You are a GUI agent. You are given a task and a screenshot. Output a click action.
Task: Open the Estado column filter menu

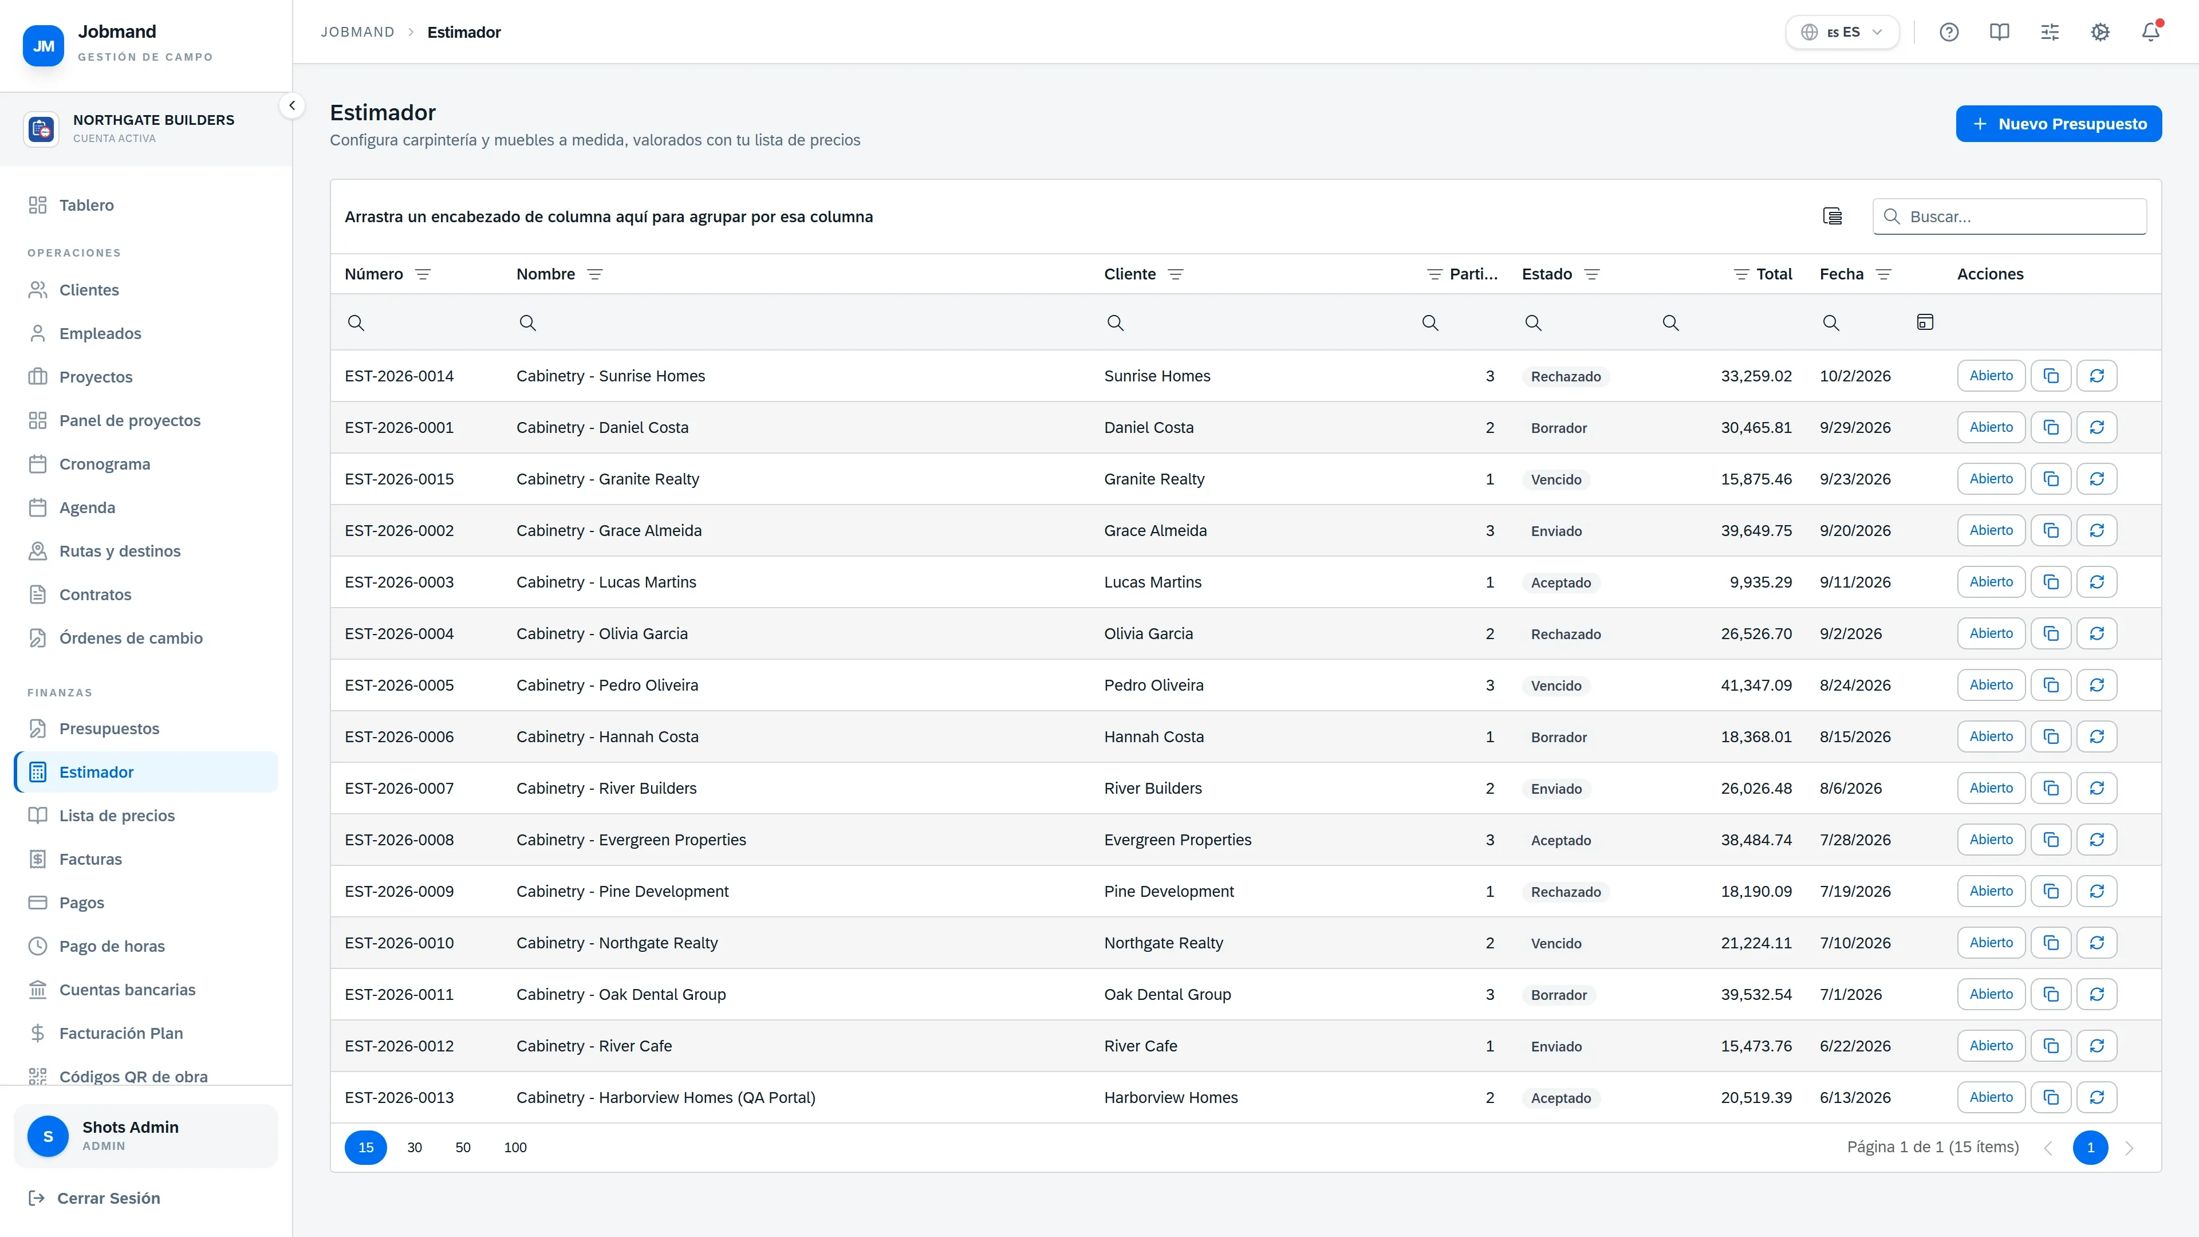[1592, 274]
